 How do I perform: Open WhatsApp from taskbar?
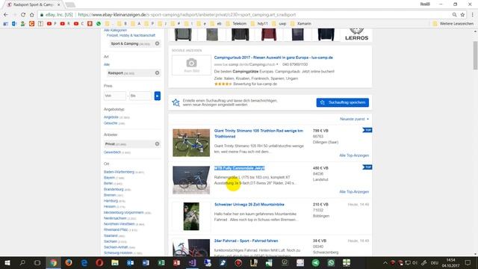coord(331,262)
